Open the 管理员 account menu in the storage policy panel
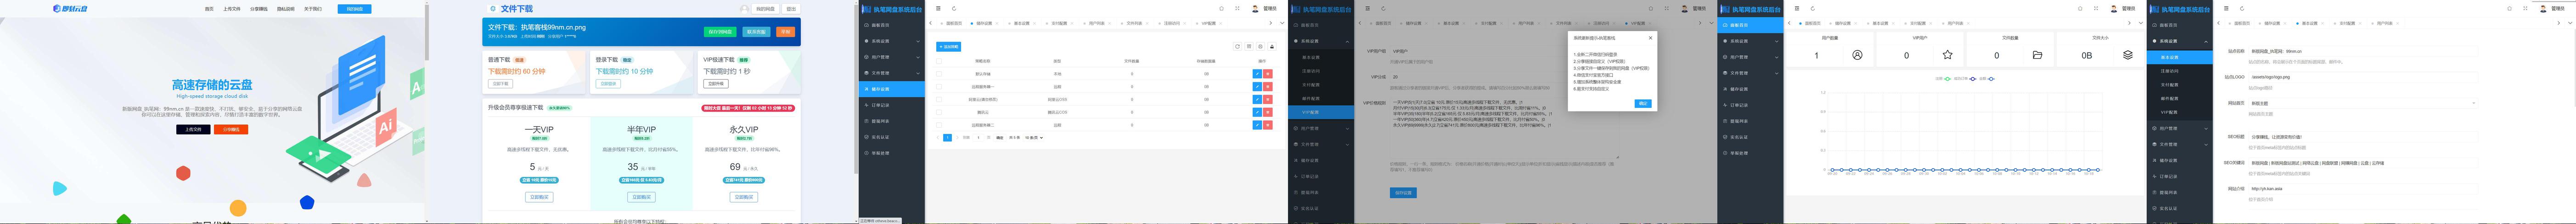 click(1265, 8)
